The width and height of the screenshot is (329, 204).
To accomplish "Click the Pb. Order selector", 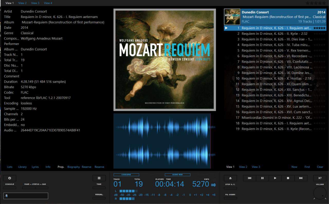I will 230,198.
